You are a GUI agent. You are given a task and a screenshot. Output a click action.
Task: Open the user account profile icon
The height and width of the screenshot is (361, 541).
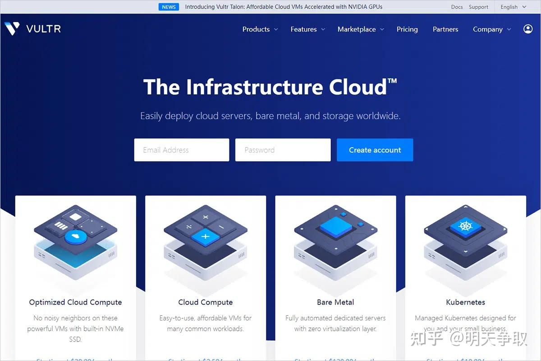(528, 29)
